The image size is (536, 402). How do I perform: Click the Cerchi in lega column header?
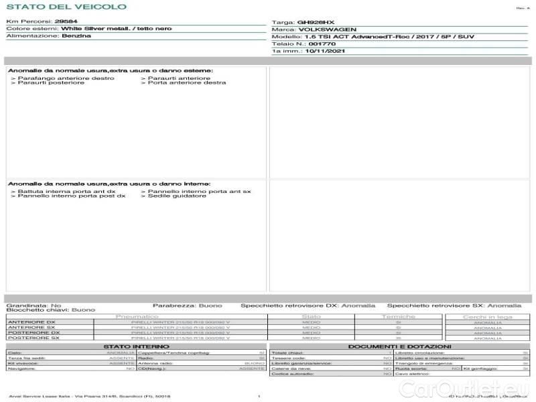(487, 316)
